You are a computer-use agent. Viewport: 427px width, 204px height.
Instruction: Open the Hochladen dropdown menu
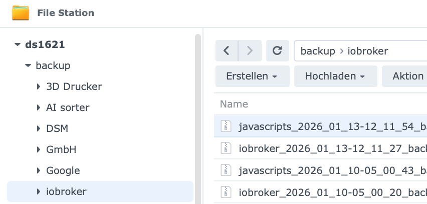(334, 76)
